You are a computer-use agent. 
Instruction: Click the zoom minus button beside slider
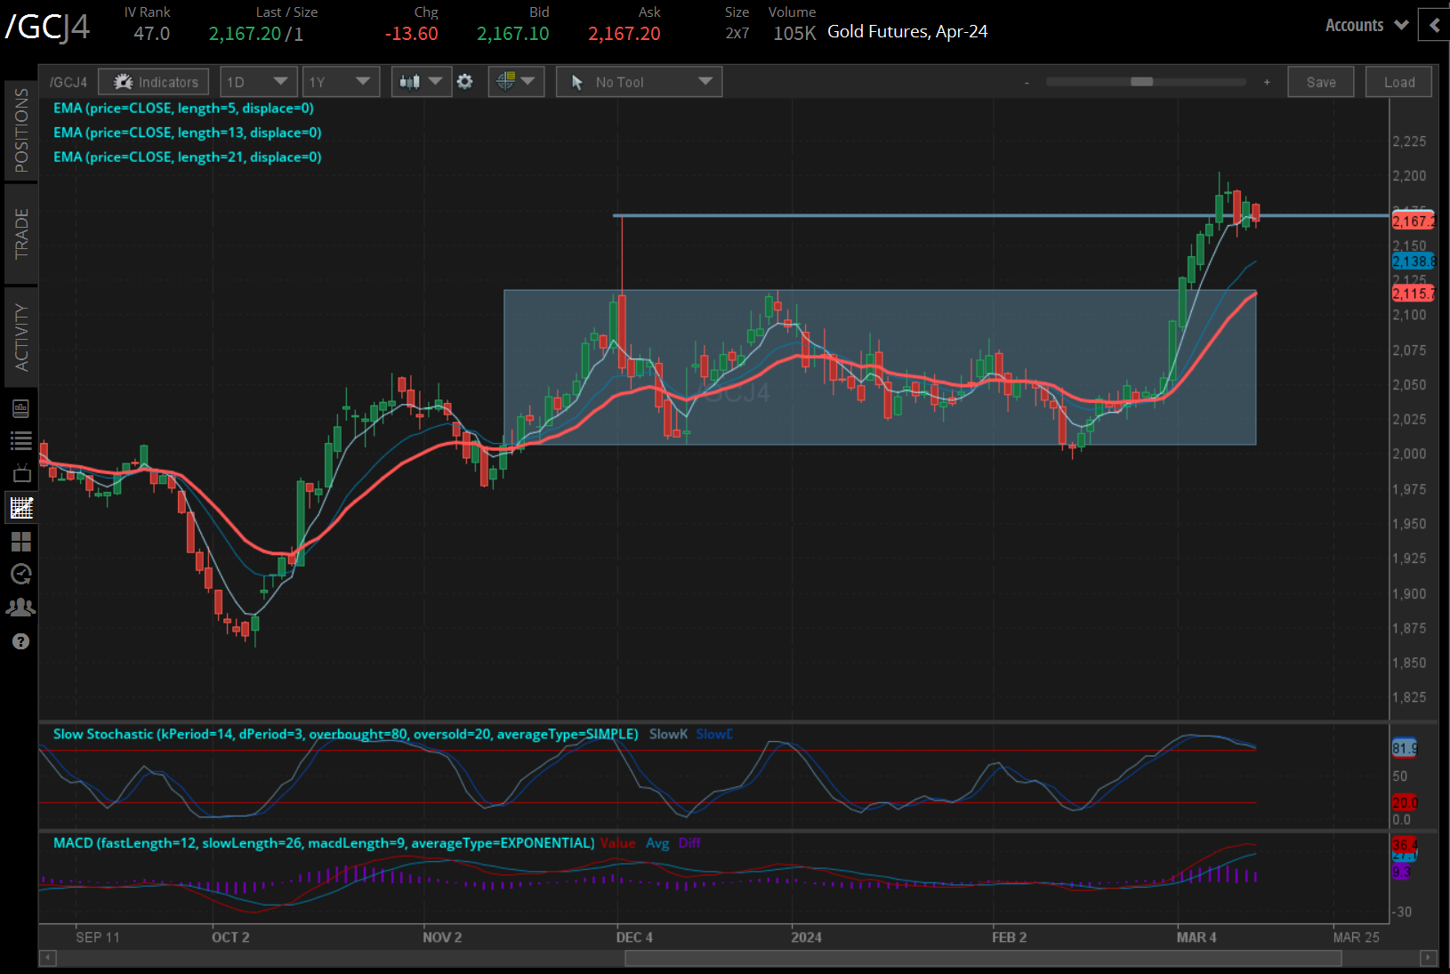click(x=1027, y=82)
